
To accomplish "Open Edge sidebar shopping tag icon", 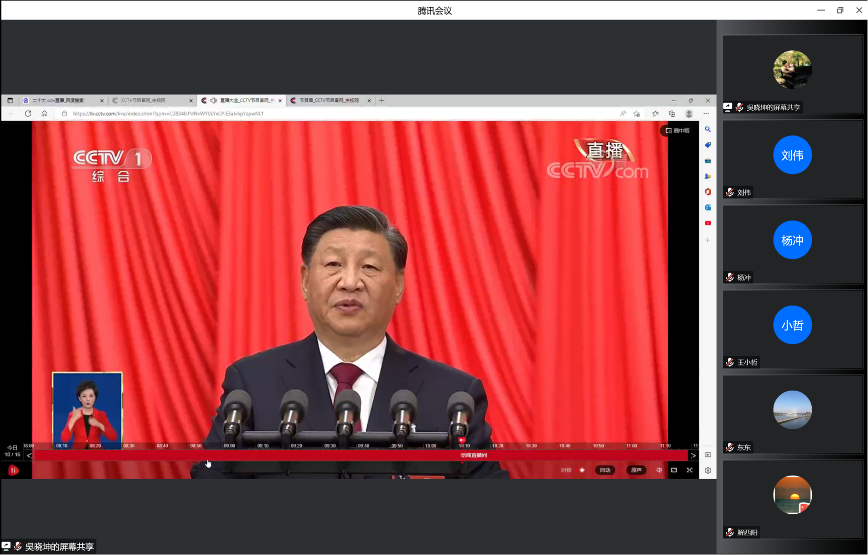I will click(708, 145).
